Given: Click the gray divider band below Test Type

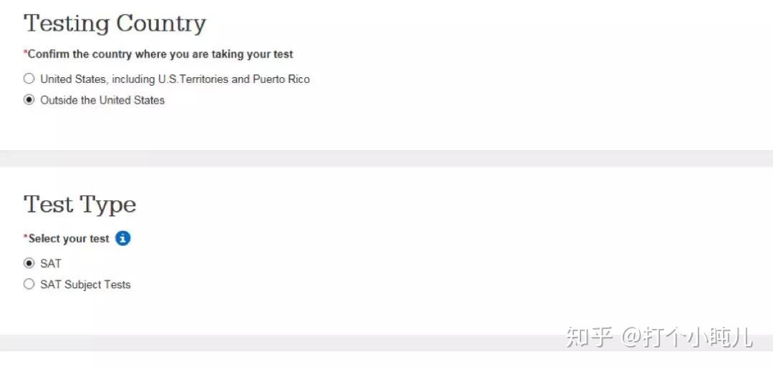Looking at the screenshot, I should click(286, 343).
